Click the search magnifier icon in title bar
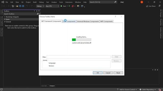This screenshot has height=91, width=163. [x=115, y=2]
